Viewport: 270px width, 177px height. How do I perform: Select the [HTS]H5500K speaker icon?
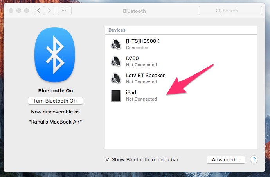116,44
